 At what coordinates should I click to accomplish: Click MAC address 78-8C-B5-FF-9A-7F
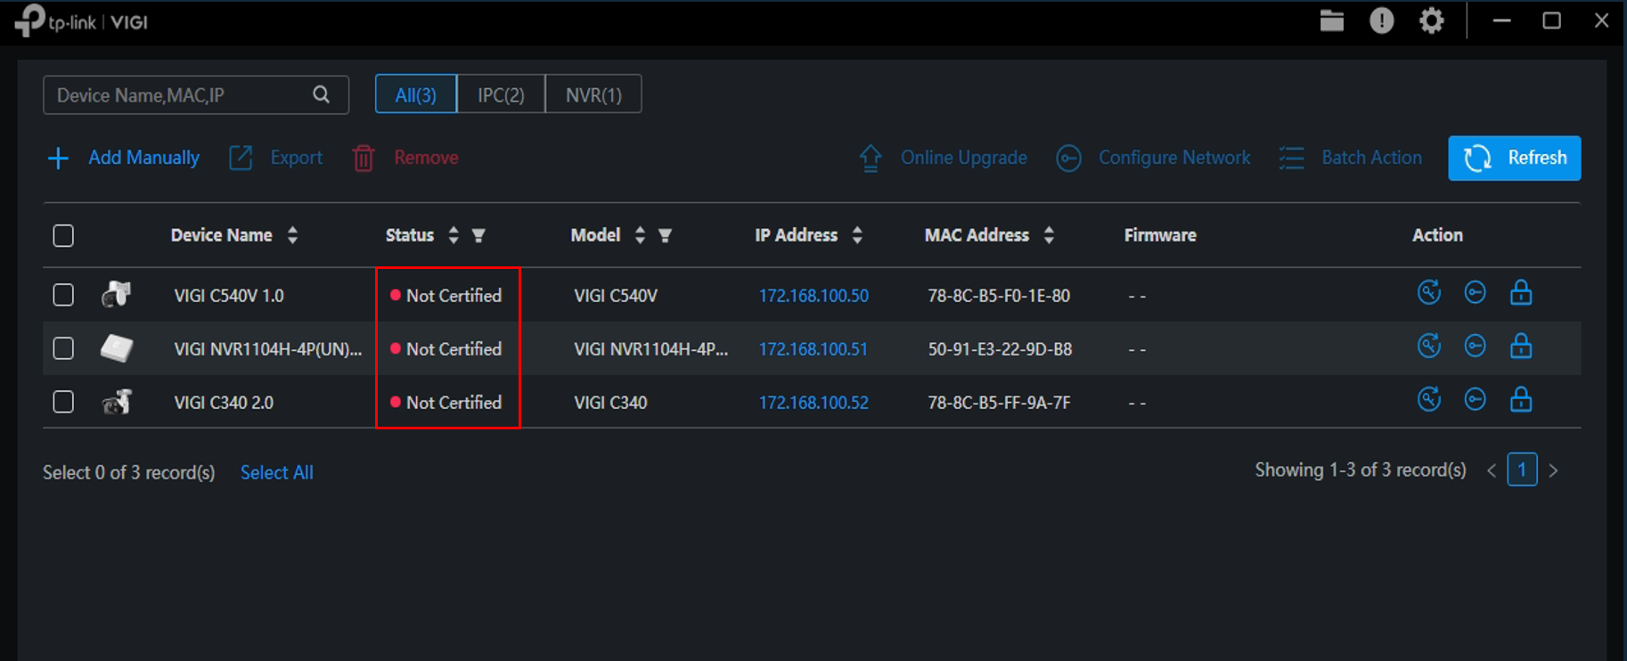999,402
